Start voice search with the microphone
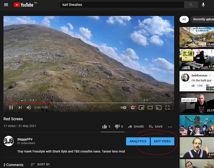 203,5
